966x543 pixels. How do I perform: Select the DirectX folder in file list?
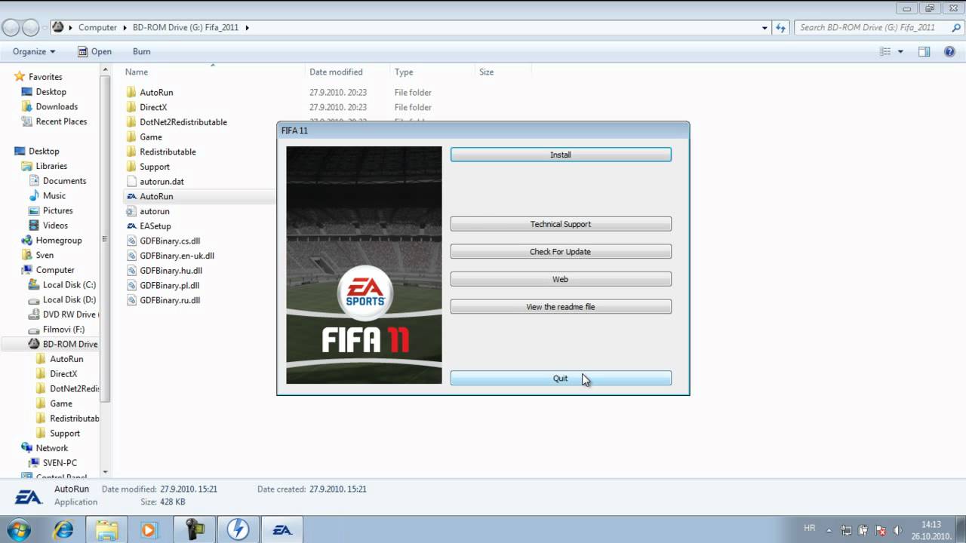coord(153,107)
